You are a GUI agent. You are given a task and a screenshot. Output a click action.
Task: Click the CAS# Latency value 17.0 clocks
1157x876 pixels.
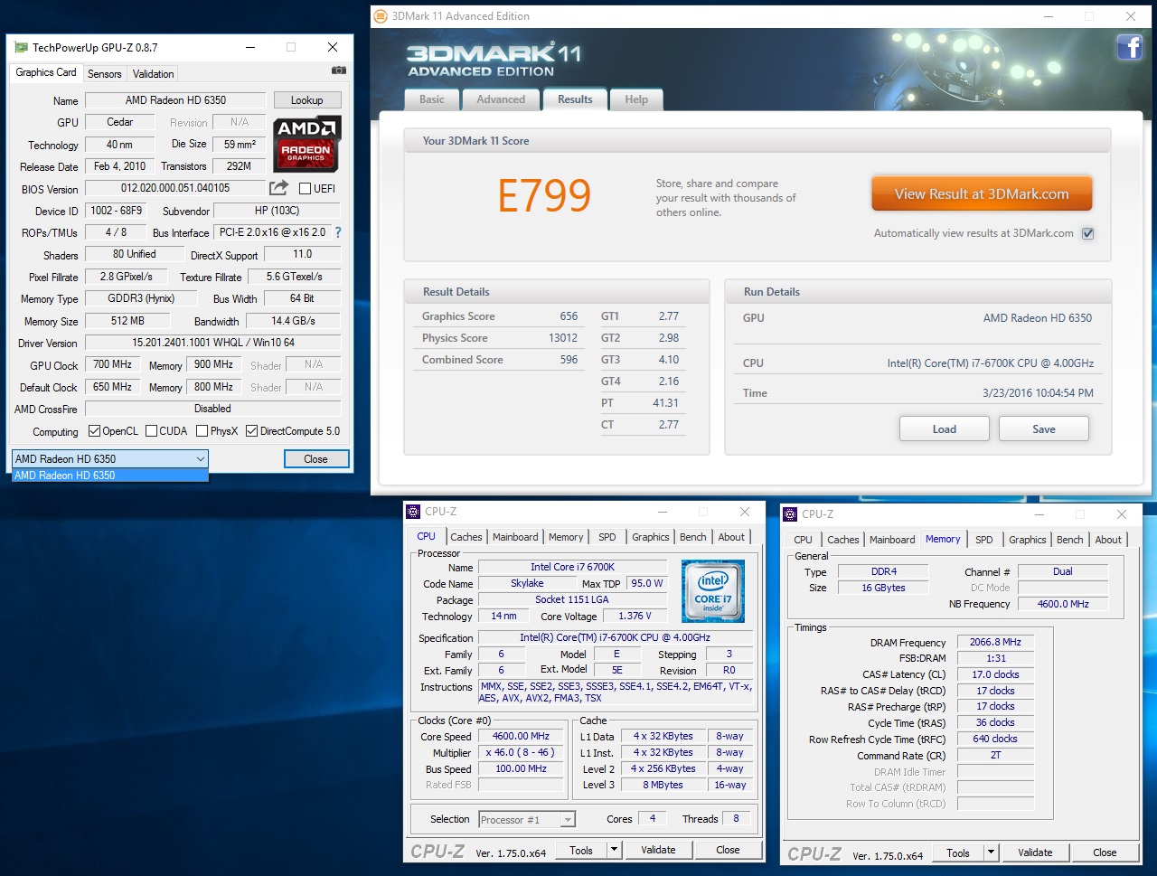995,674
